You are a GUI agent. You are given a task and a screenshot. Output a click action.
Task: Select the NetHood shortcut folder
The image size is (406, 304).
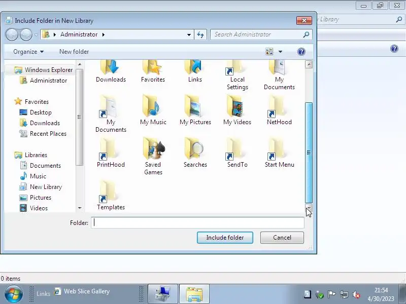click(x=279, y=109)
